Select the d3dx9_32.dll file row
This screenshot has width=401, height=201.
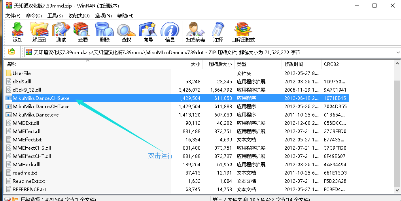click(177, 90)
